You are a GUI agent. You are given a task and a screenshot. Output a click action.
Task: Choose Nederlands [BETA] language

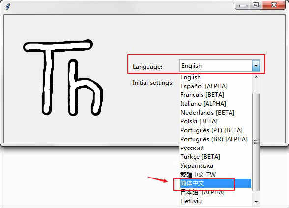216,113
